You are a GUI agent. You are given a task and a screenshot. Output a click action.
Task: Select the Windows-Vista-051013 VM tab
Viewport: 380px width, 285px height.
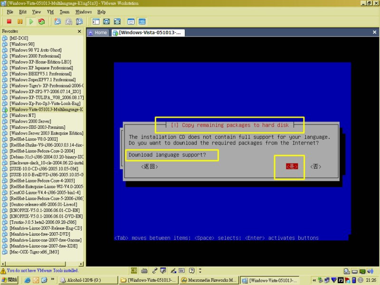coord(147,32)
